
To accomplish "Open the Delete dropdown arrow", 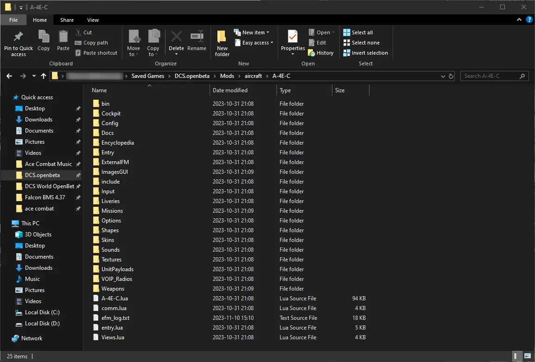I will (x=176, y=54).
